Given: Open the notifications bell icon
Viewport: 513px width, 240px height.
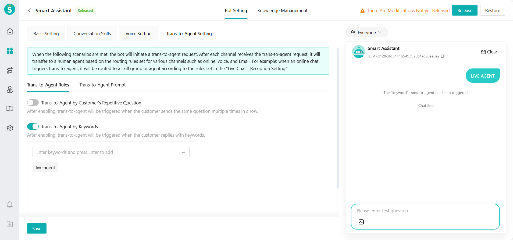Looking at the screenshot, I should pyautogui.click(x=10, y=205).
